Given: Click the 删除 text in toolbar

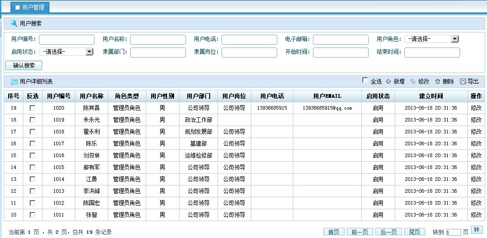Looking at the screenshot, I should click(449, 81).
